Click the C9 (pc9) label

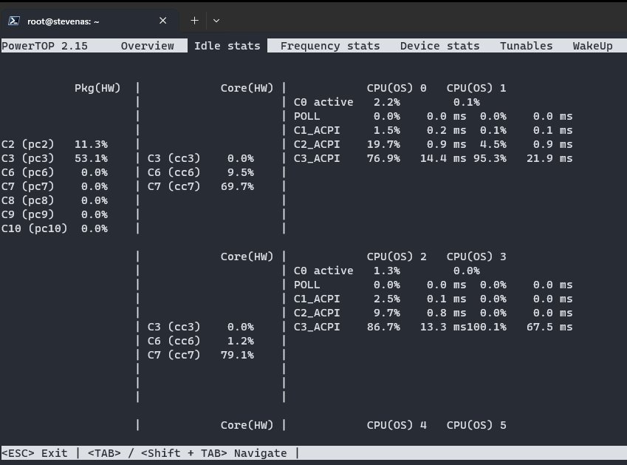[x=27, y=214]
